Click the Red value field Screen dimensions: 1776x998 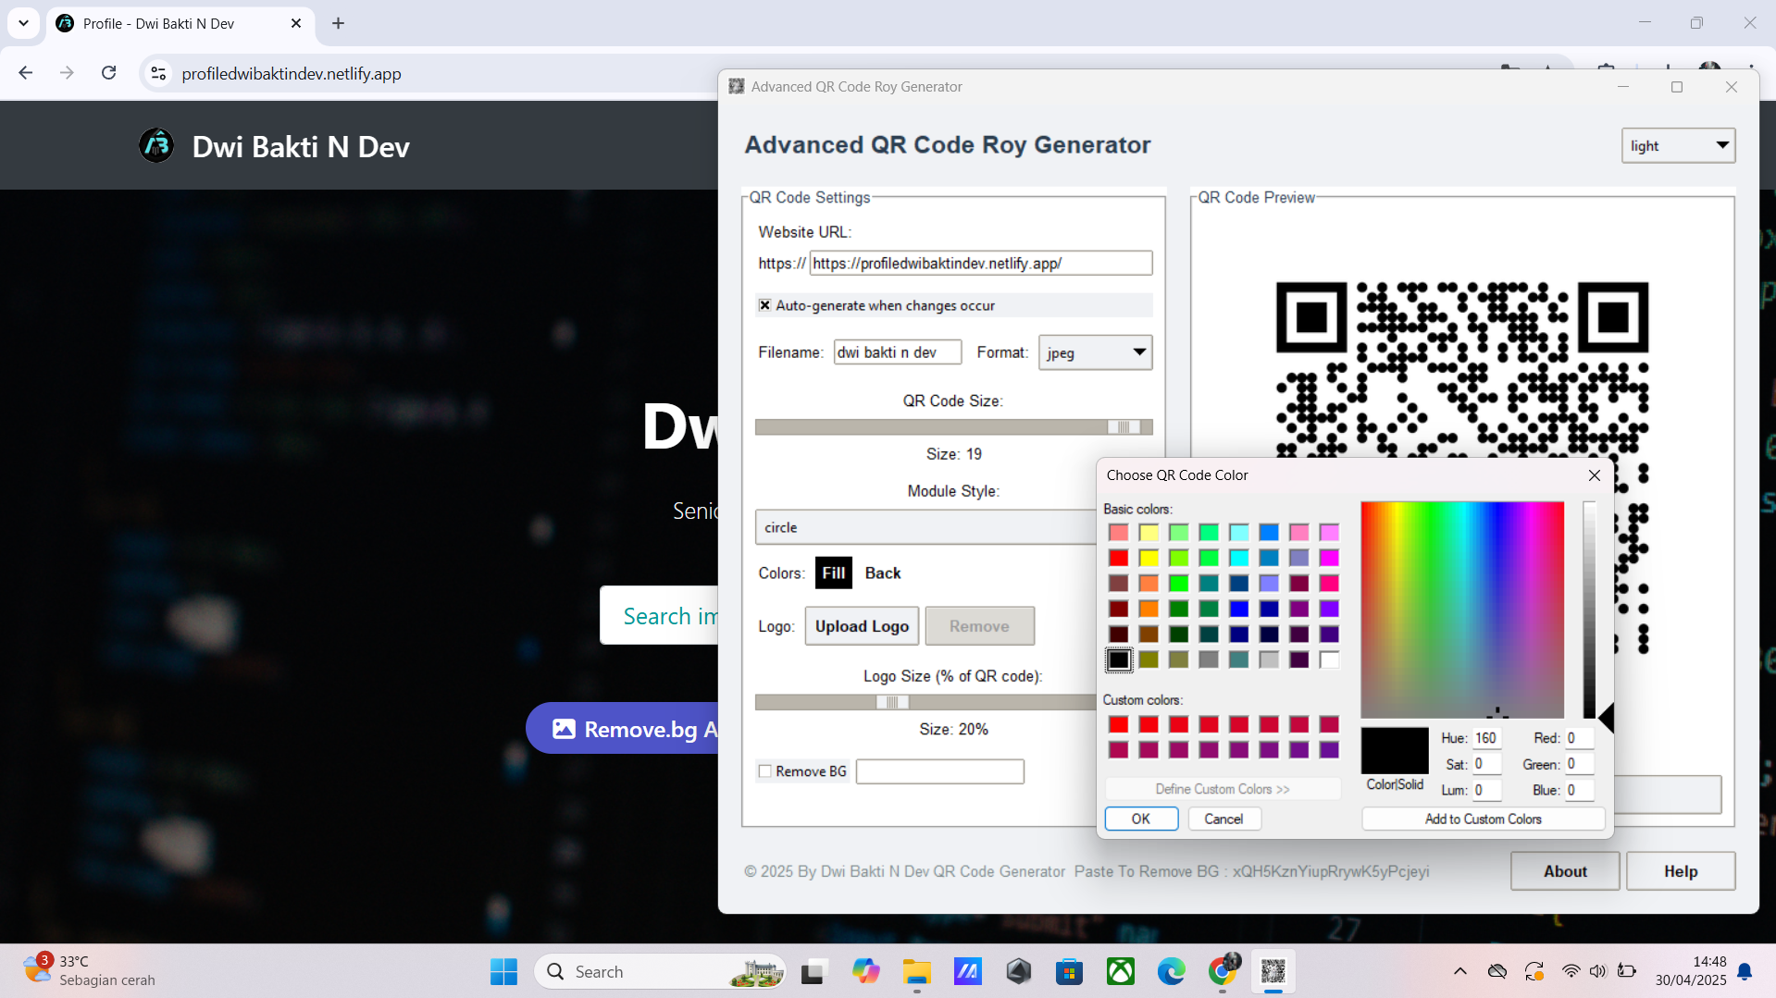(1580, 738)
